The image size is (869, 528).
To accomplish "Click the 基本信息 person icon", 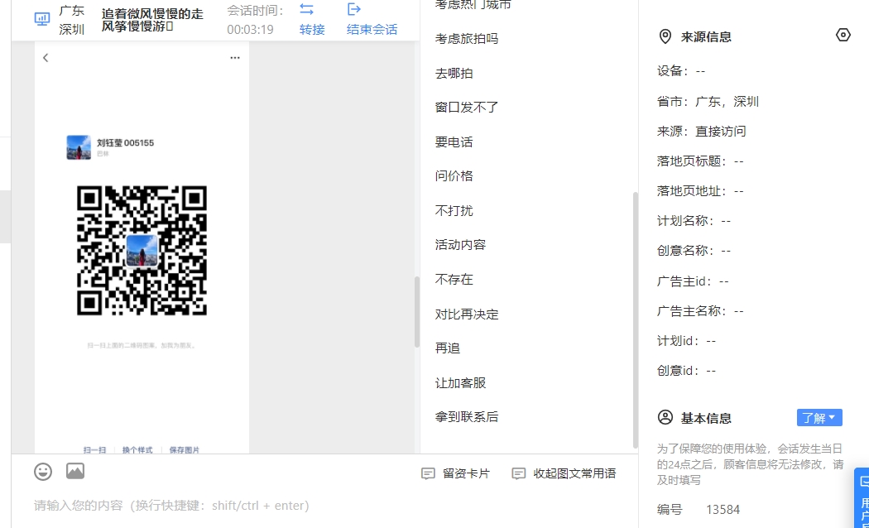I will tap(665, 417).
